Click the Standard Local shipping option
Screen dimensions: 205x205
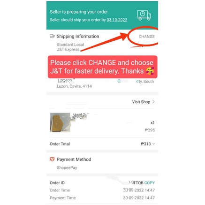pyautogui.click(x=70, y=45)
